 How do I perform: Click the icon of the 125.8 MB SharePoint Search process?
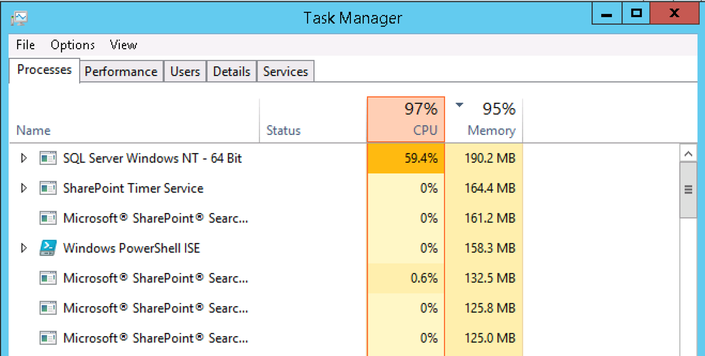(x=48, y=308)
